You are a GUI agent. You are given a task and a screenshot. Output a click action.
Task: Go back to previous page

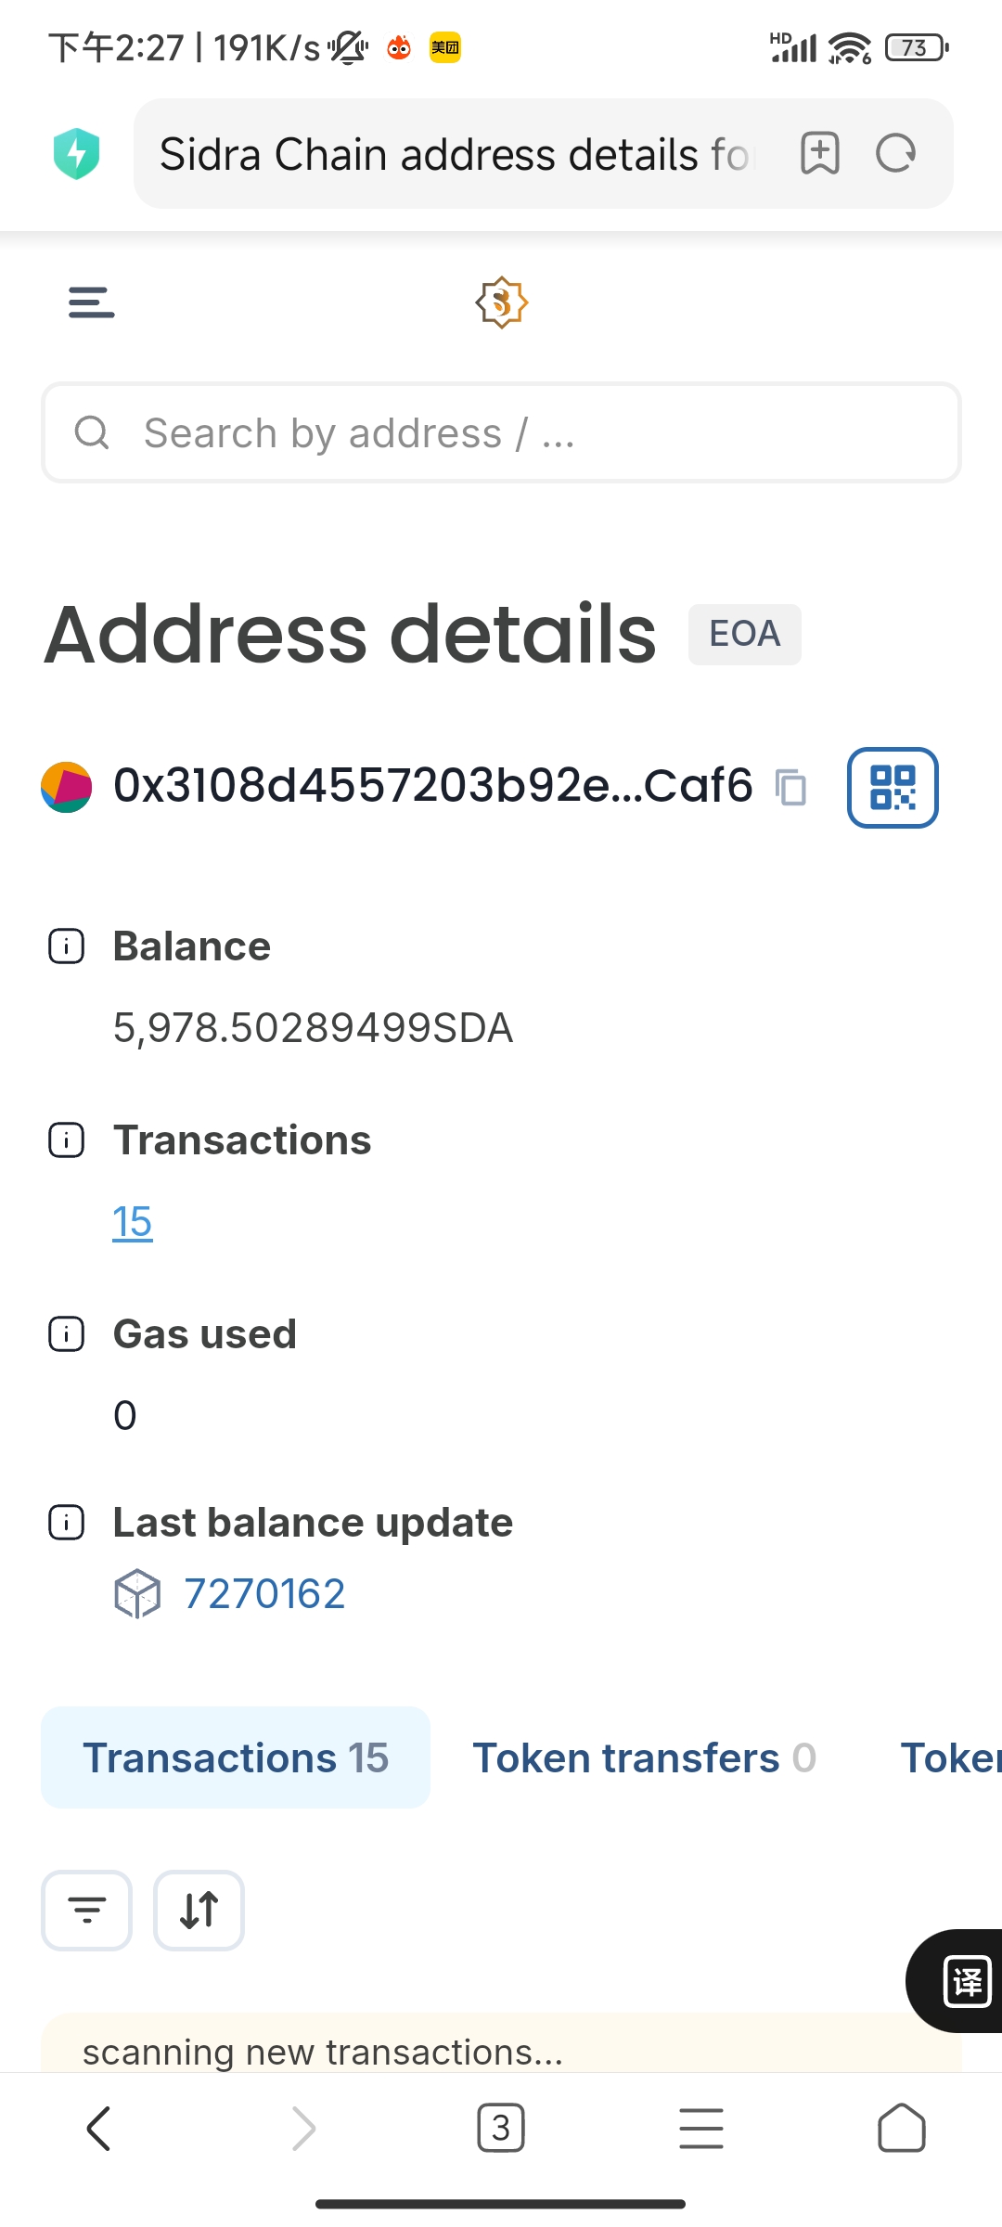pyautogui.click(x=99, y=2128)
